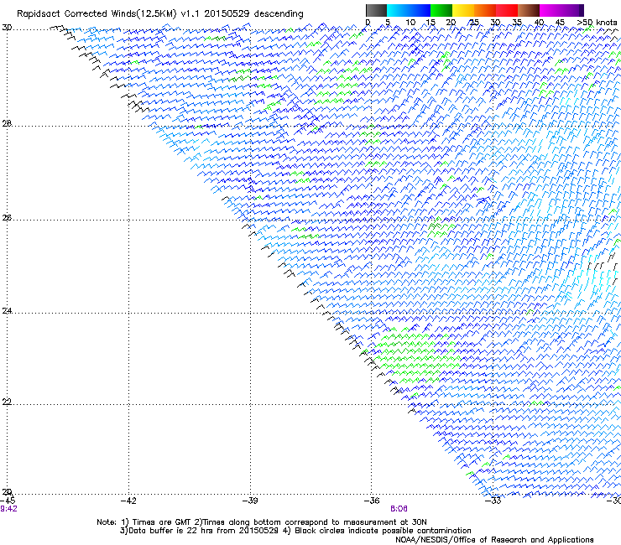This screenshot has width=621, height=545.
Task: Click the '45' legend scale value
Action: (x=560, y=23)
